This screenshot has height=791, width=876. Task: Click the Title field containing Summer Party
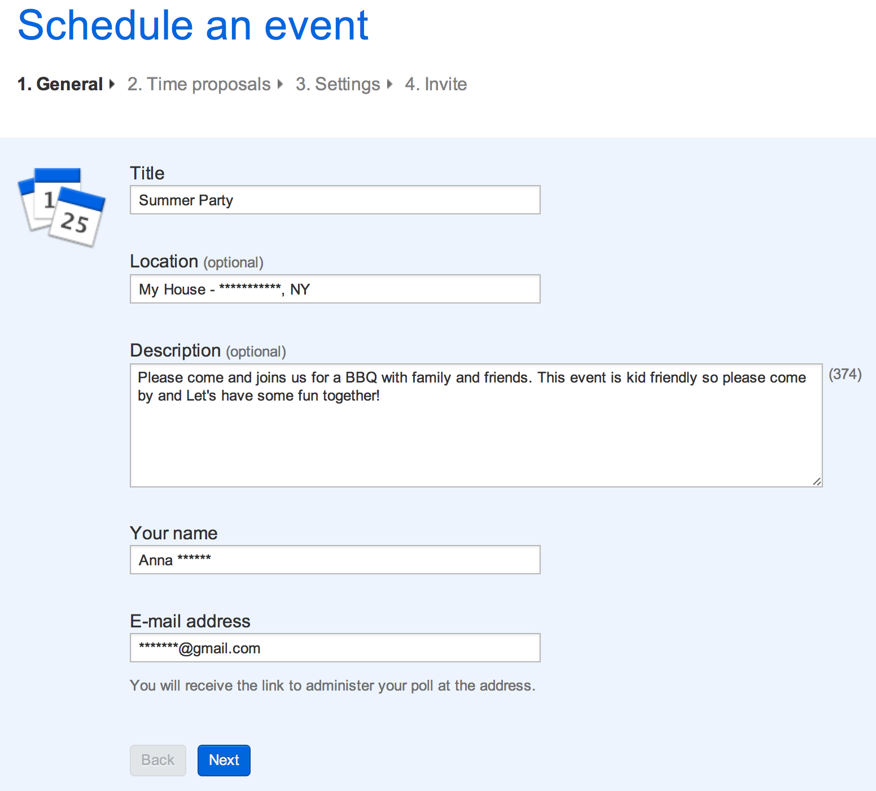[335, 200]
